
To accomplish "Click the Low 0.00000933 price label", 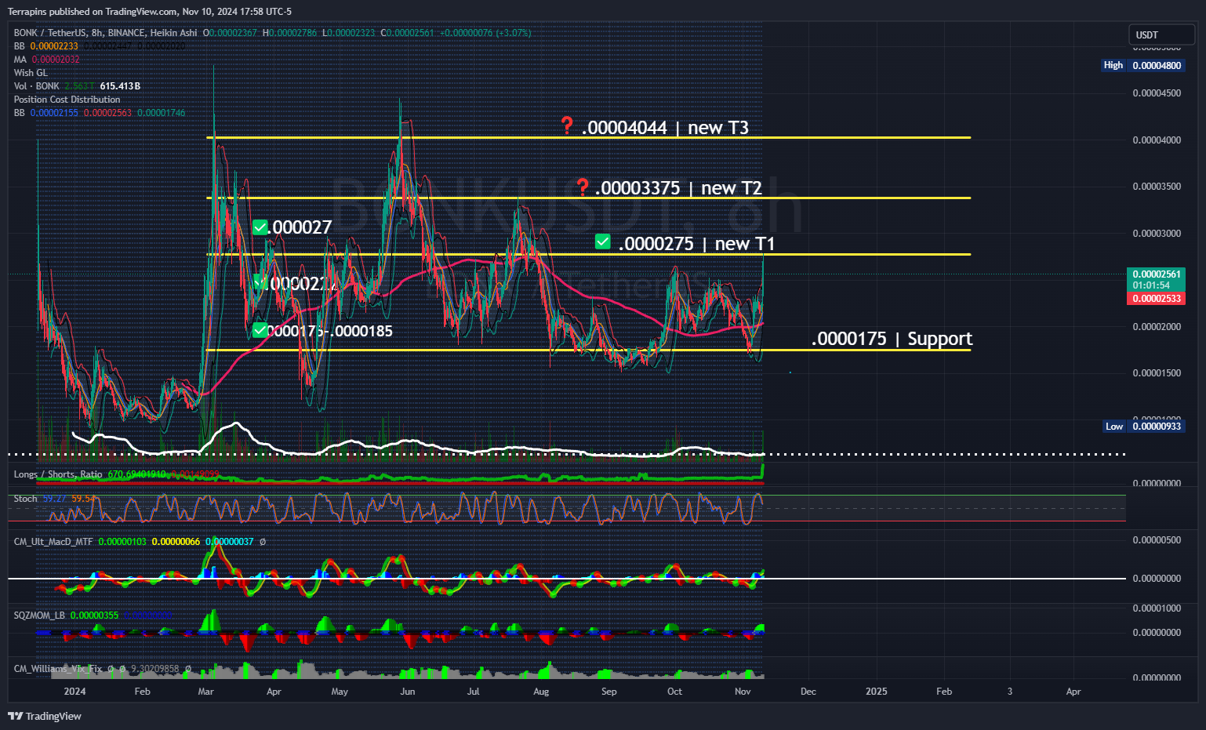I will click(x=1142, y=426).
